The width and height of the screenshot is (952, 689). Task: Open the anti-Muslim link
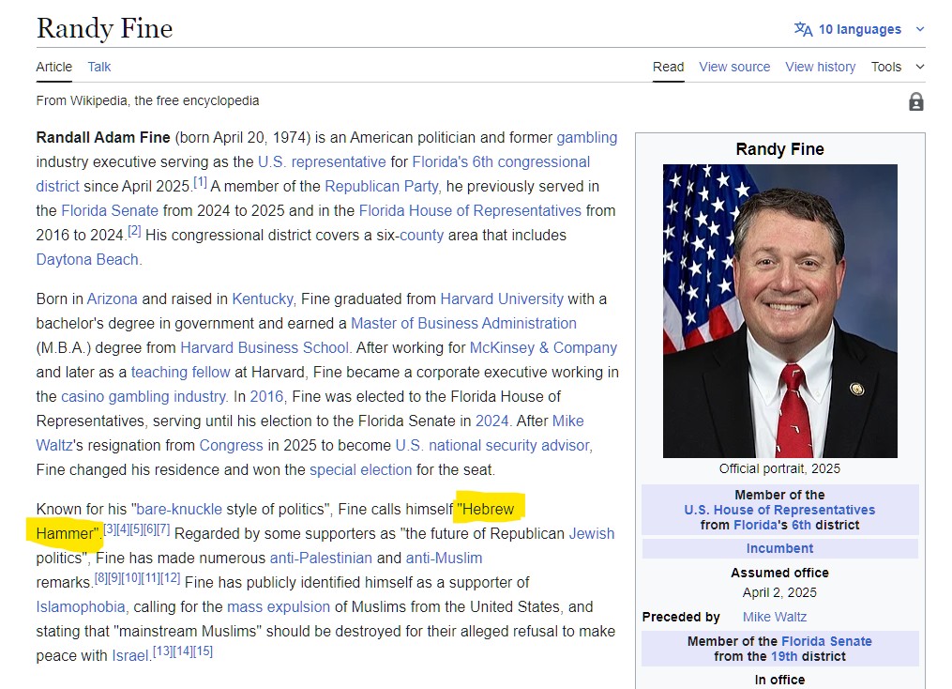point(444,558)
